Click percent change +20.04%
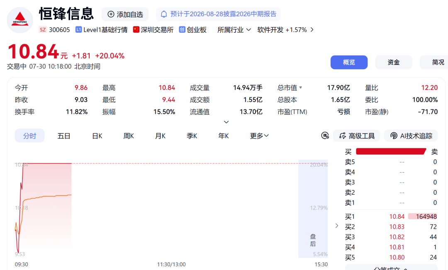The image size is (448, 270). [x=110, y=55]
